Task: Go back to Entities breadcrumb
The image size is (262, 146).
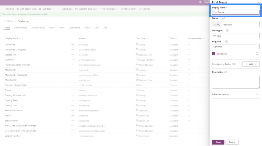Action: coord(9,21)
